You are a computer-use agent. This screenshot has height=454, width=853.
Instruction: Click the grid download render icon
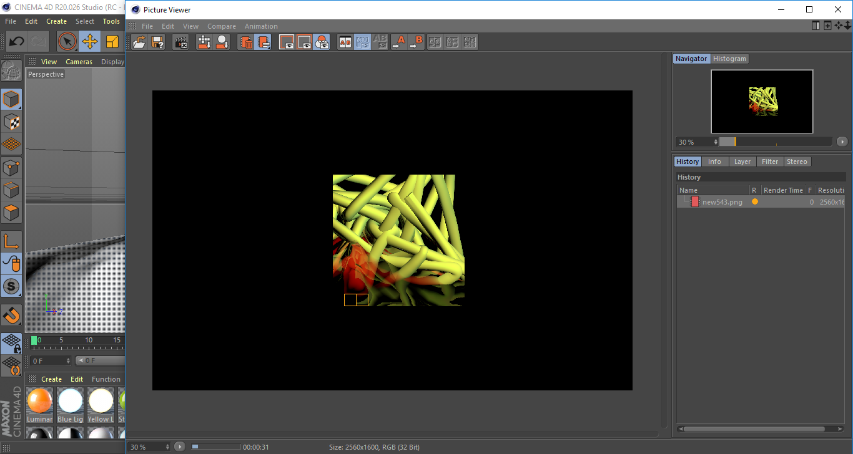pos(204,42)
